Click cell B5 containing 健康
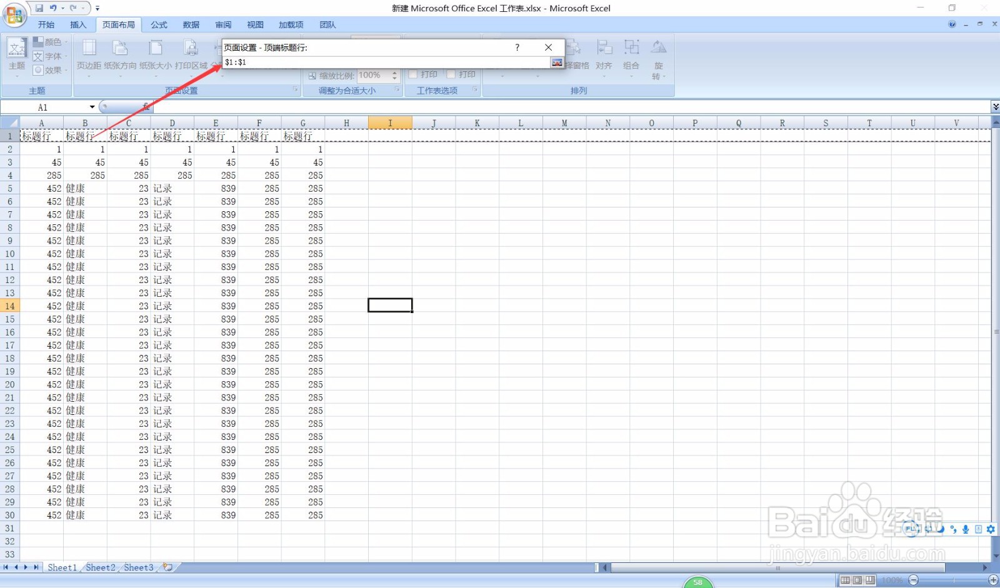Image resolution: width=1000 pixels, height=588 pixels. click(x=85, y=188)
